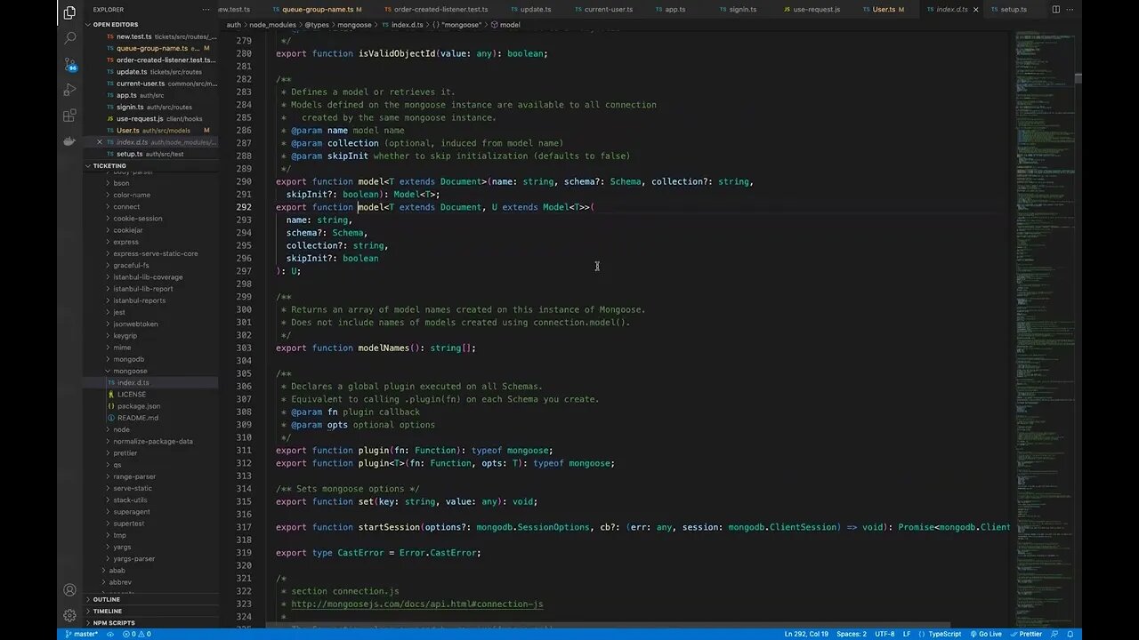Change LF end of line sequence

click(907, 634)
